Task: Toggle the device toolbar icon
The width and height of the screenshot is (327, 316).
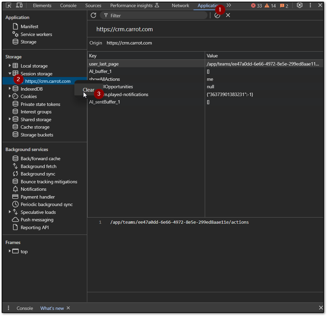Action: click(x=19, y=5)
